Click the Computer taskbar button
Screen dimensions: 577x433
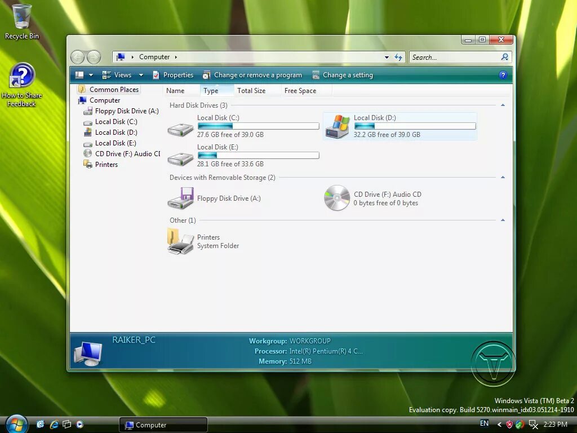(163, 425)
